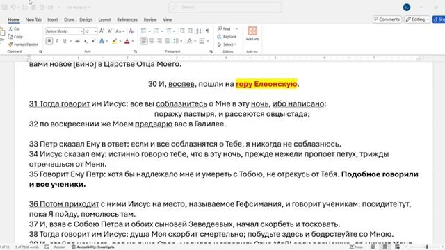Apply Text Effects to the selection
The image size is (445, 250).
click(x=102, y=41)
